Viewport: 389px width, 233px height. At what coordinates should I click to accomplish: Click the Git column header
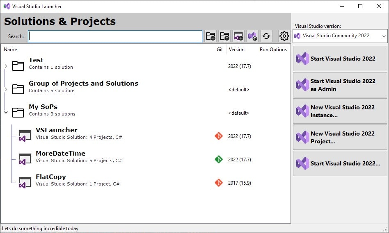220,50
